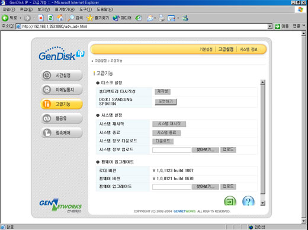Image resolution: width=308 pixels, height=230 pixels.
Task: Open the History icon in toolbar
Action: (x=139, y=18)
